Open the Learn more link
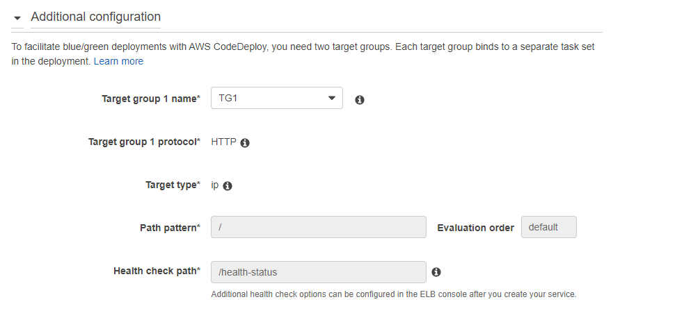 click(118, 61)
